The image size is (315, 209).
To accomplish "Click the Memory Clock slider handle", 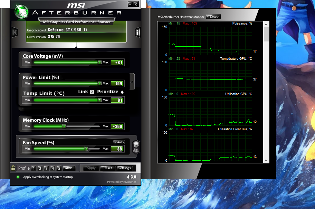I will tap(64, 126).
